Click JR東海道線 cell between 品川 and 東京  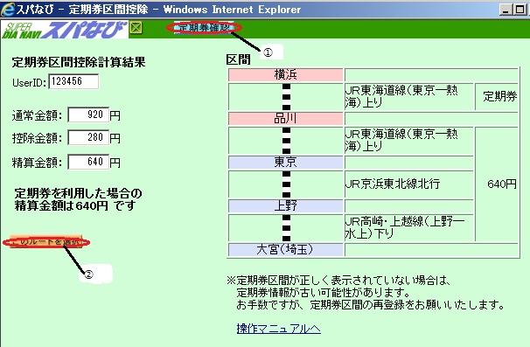tap(408, 141)
